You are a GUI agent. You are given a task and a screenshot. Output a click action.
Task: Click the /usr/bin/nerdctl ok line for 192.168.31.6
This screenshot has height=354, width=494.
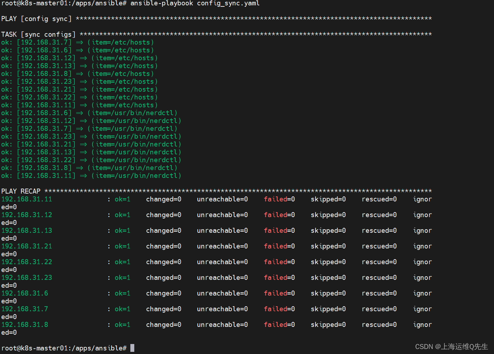(89, 113)
